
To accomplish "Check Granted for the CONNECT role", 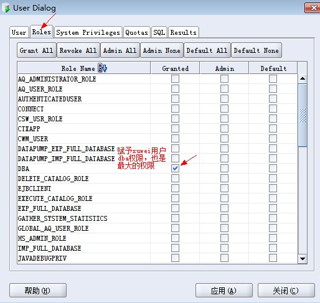I will click(x=175, y=108).
